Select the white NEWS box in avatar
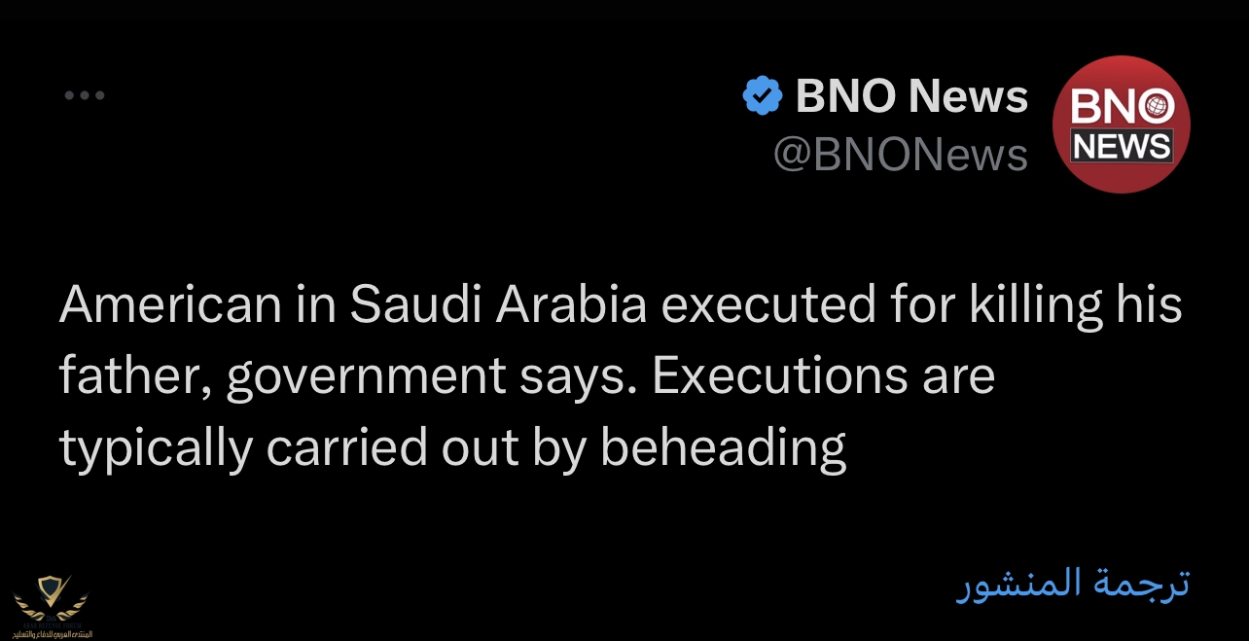 pos(1122,145)
